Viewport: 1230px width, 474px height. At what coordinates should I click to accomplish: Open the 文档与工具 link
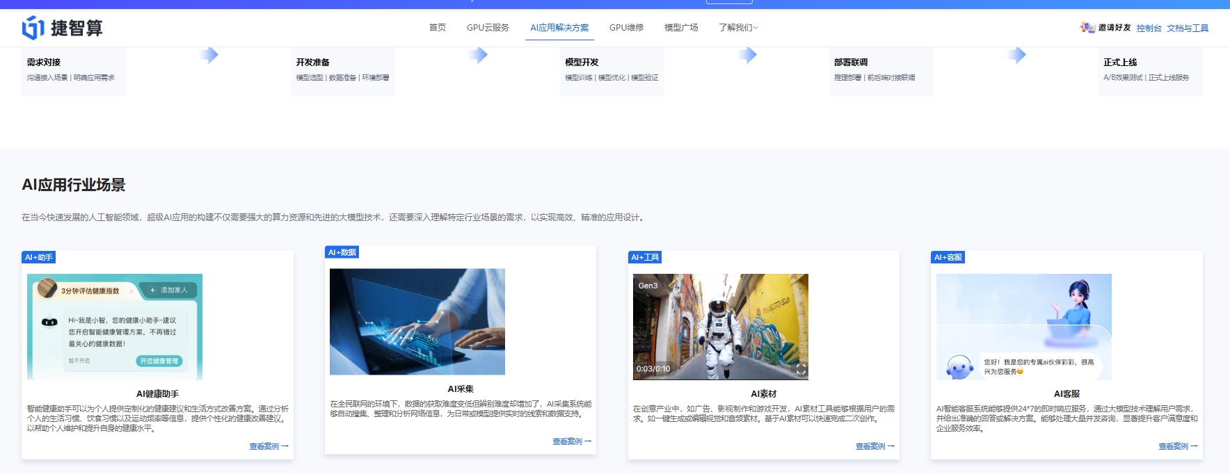pyautogui.click(x=1188, y=28)
